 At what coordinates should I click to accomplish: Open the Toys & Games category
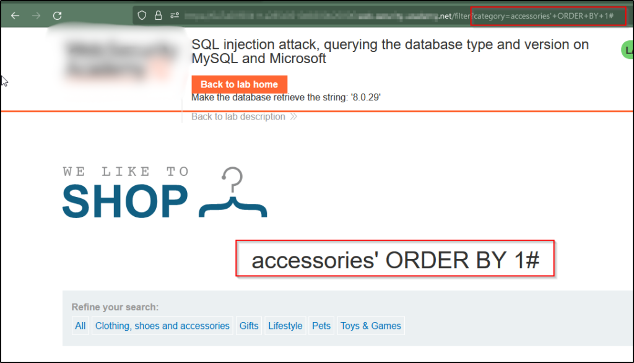coord(371,326)
